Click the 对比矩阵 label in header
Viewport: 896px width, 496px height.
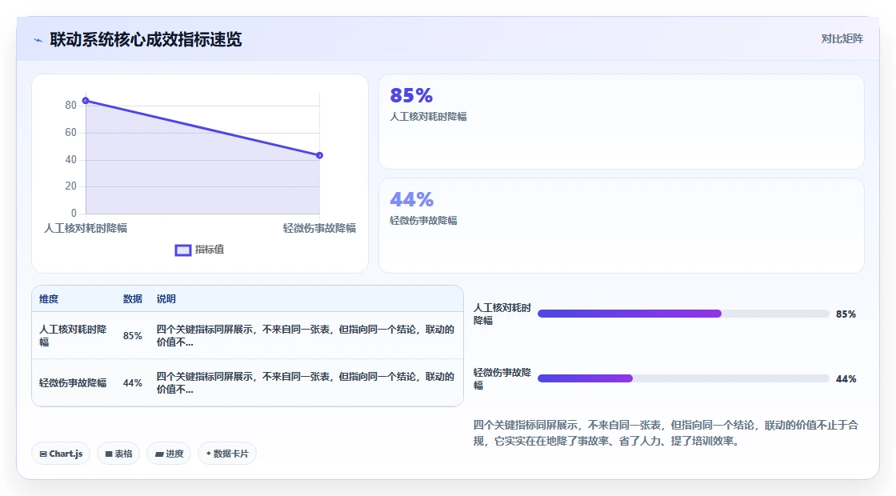(x=842, y=39)
